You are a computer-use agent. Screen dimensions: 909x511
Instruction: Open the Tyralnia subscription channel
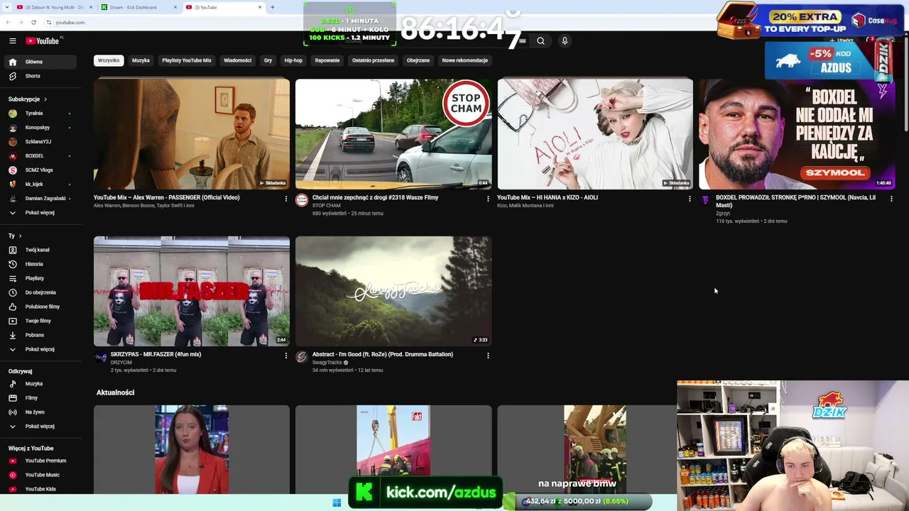point(40,114)
